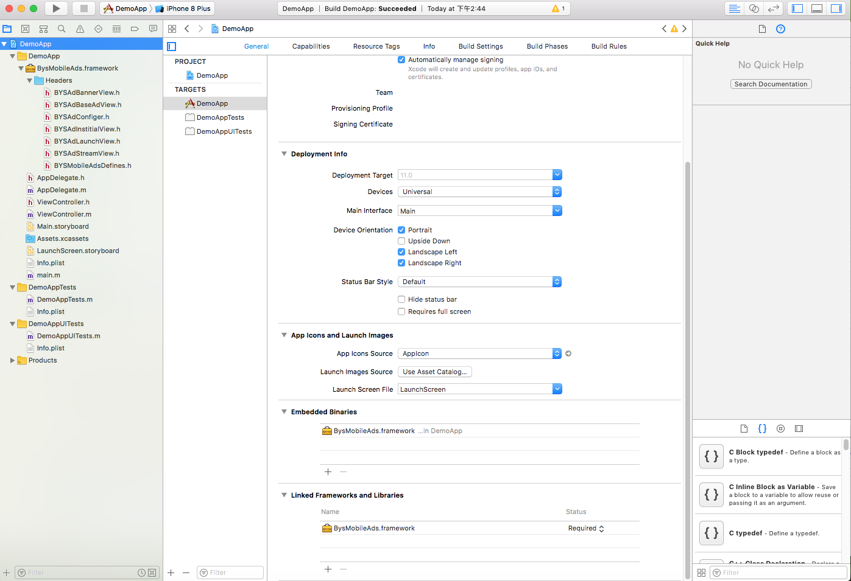Open the Find navigator

[62, 29]
